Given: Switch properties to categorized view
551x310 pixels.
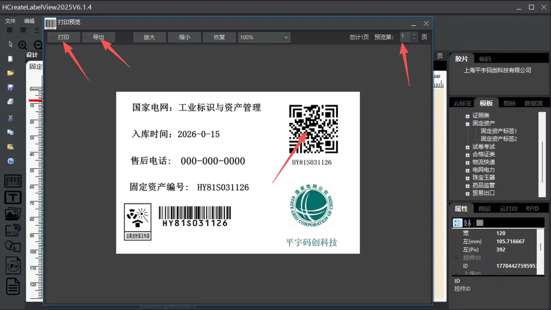Looking at the screenshot, I should pyautogui.click(x=457, y=223).
